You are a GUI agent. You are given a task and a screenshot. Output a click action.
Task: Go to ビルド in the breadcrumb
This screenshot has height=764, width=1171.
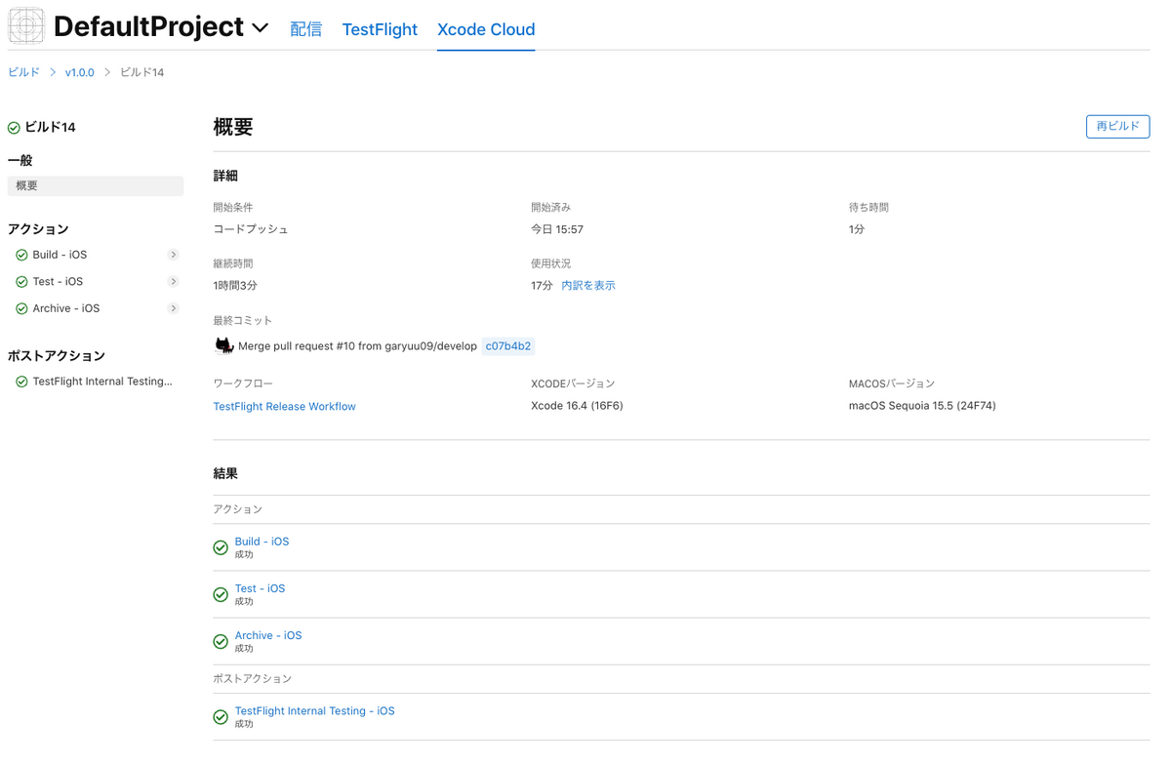23,72
